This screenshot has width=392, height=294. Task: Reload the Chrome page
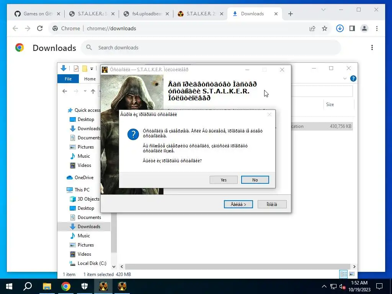coord(40,28)
